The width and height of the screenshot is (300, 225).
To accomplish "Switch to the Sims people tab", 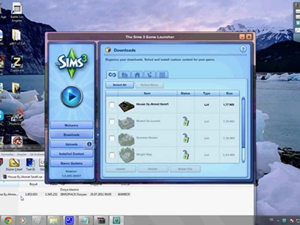I will pyautogui.click(x=125, y=75).
